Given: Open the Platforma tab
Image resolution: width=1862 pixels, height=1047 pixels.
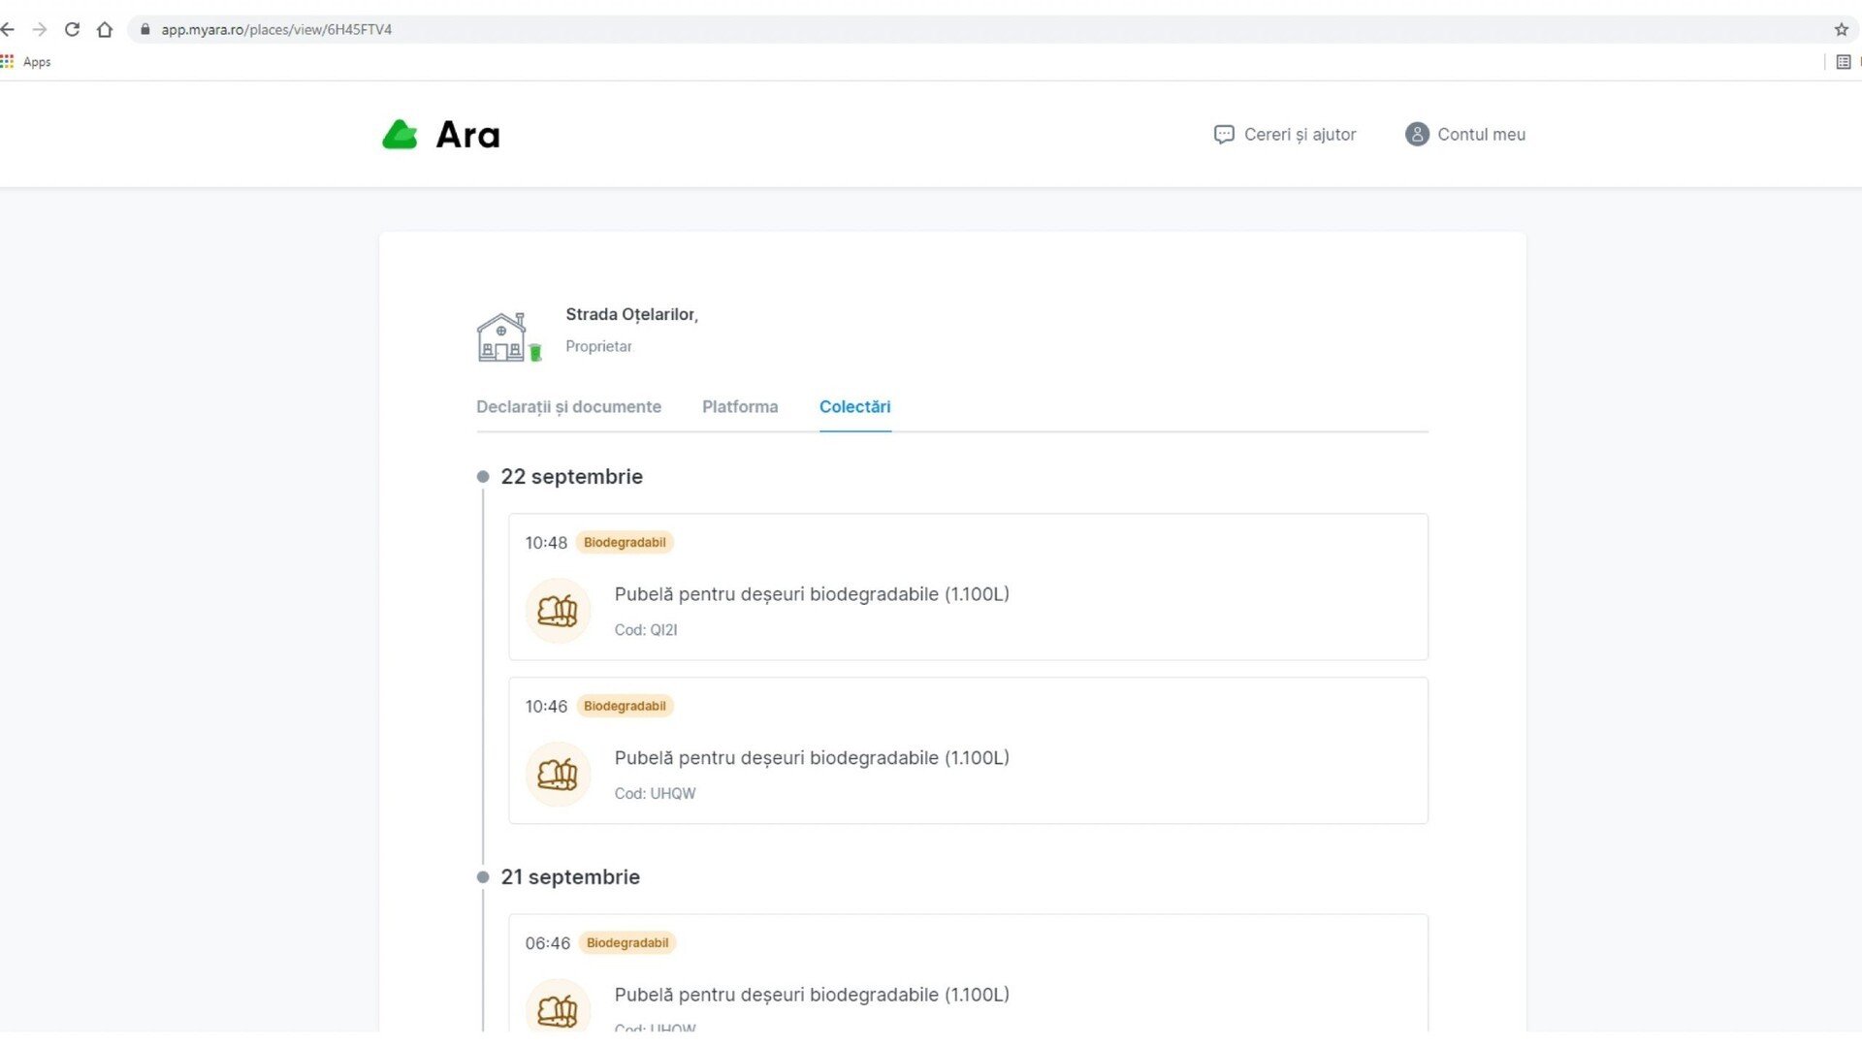Looking at the screenshot, I should click(740, 407).
